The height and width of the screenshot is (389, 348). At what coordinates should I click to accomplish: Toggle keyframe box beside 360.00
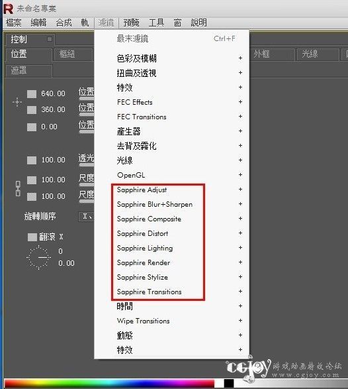pos(32,110)
